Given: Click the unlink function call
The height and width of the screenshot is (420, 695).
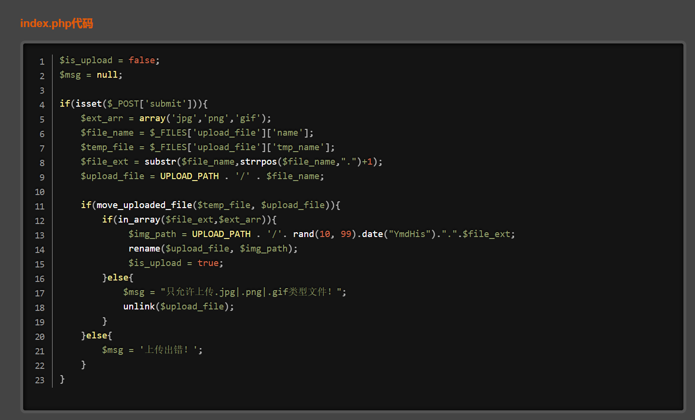Looking at the screenshot, I should click(x=139, y=307).
